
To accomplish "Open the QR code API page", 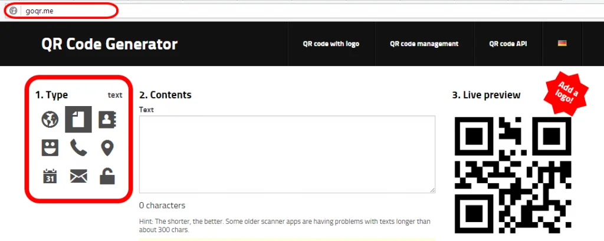I will point(508,44).
